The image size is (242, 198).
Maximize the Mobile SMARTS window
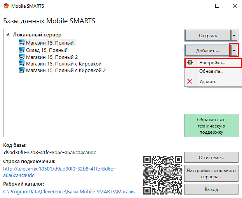pos(217,6)
